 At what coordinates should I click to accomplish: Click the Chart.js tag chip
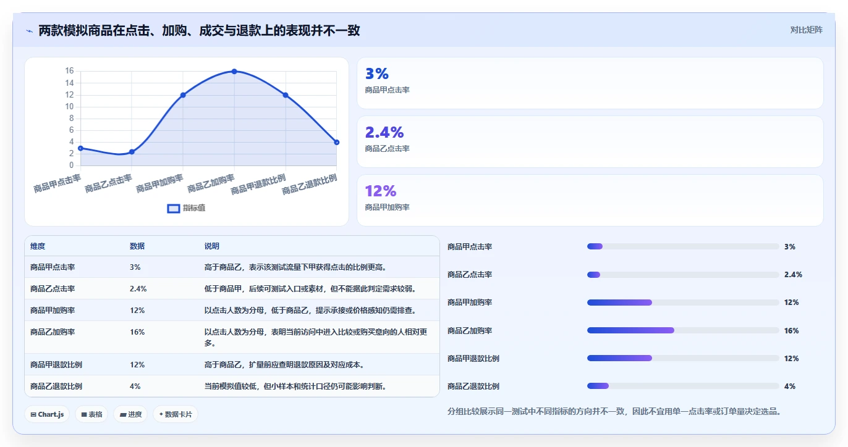(x=48, y=414)
